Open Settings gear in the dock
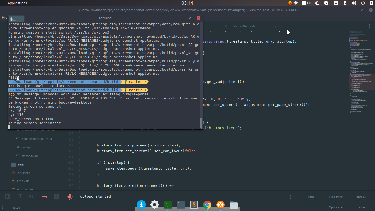Image resolution: width=375 pixels, height=211 pixels. click(155, 205)
